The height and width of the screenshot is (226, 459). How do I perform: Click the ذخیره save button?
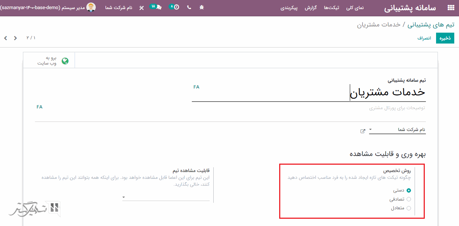pos(445,38)
